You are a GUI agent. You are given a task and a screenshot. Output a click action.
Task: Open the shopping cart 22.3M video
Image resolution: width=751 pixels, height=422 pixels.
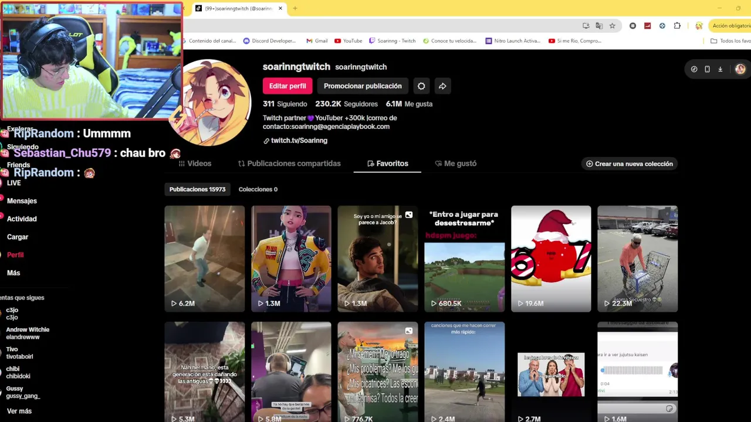coord(637,258)
